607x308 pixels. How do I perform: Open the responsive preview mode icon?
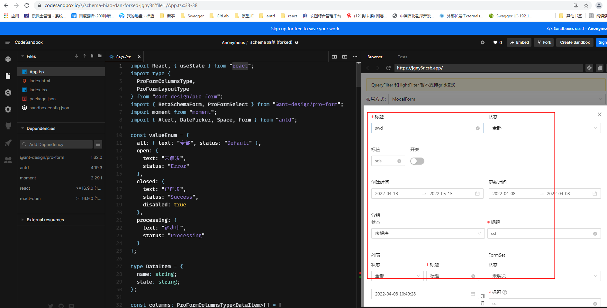tap(600, 68)
